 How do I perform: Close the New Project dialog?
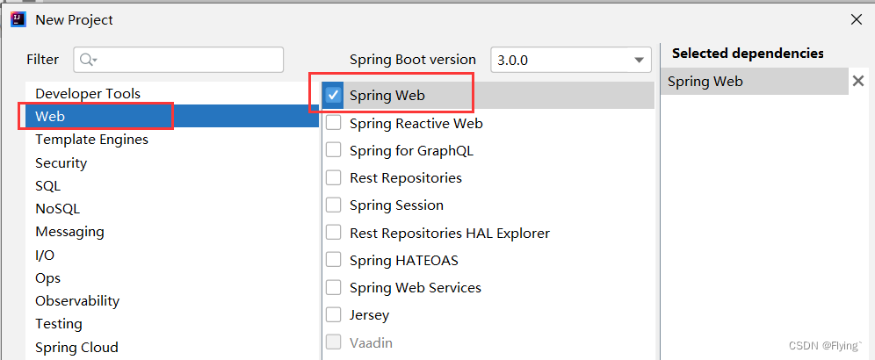point(856,19)
